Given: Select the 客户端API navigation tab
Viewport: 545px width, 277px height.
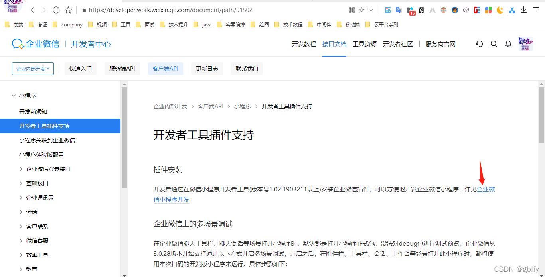Looking at the screenshot, I should pos(165,68).
